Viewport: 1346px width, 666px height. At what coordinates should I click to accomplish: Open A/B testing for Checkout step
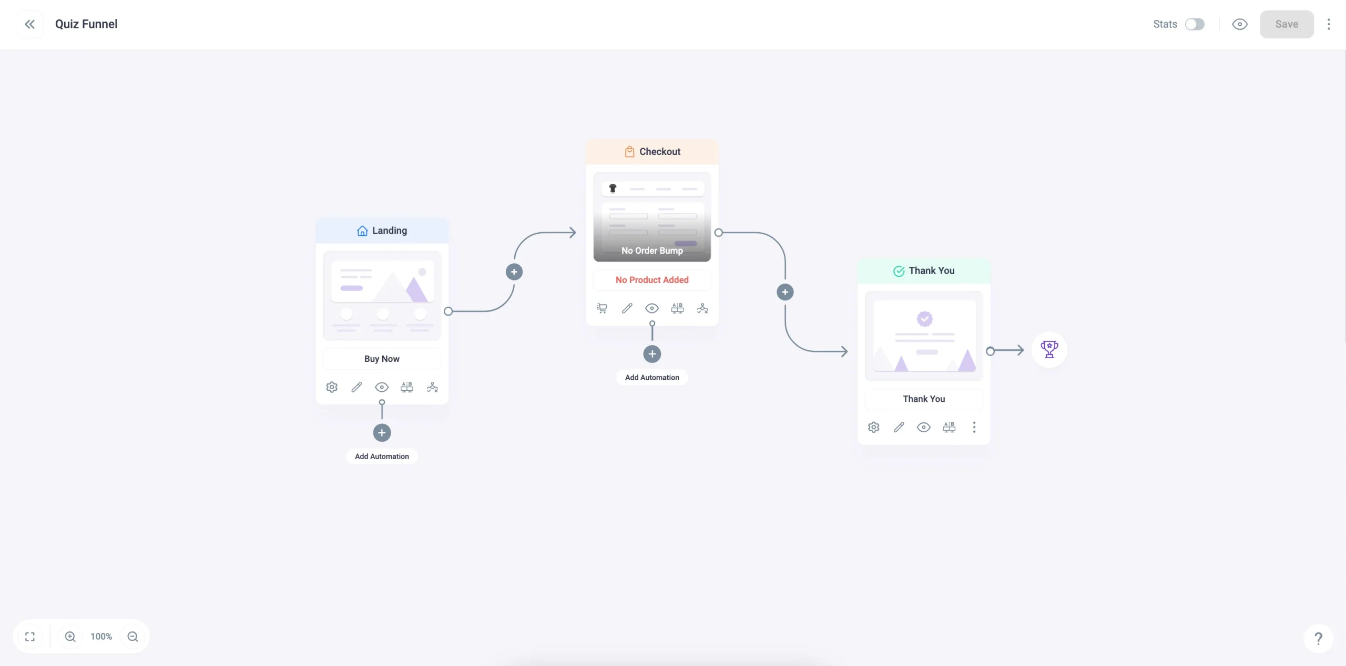[x=677, y=308]
